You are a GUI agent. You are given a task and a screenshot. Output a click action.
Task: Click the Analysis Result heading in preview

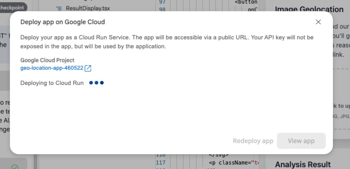[303, 165]
